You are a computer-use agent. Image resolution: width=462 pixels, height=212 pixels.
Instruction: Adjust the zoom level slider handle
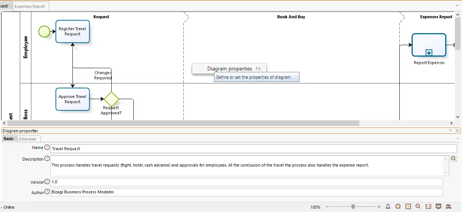coord(353,207)
